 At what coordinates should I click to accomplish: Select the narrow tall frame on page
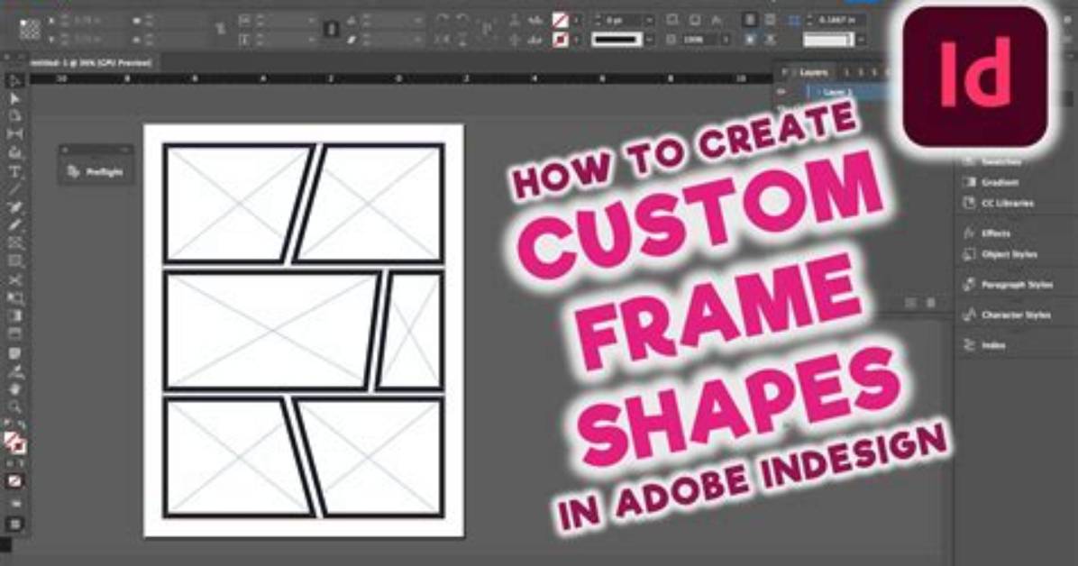(x=410, y=331)
